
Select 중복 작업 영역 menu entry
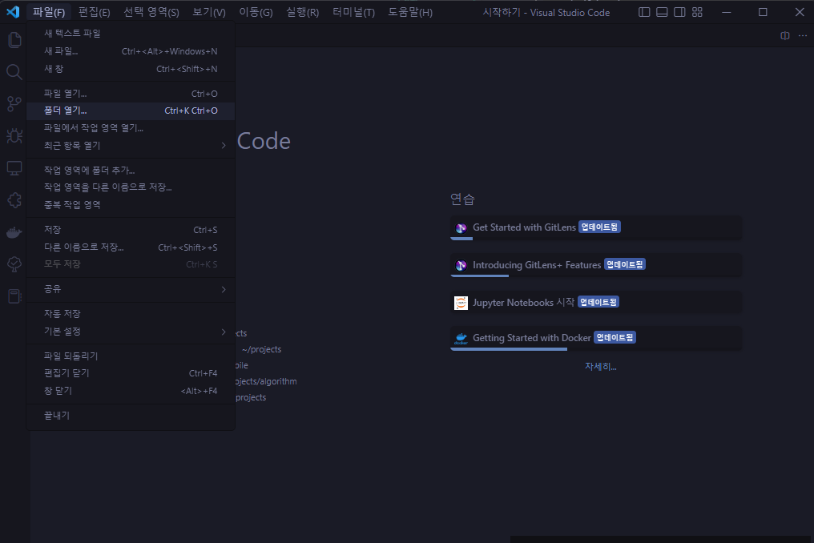click(131, 204)
